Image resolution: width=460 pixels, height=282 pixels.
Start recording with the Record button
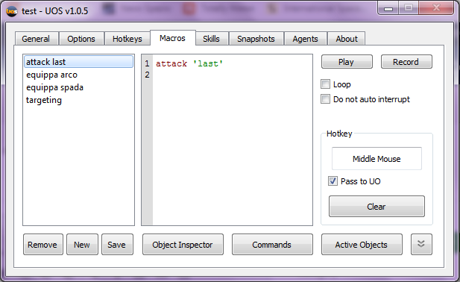point(406,62)
